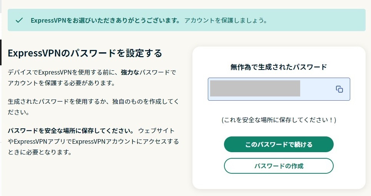Click the last line ときに必要となります

pyautogui.click(x=40, y=152)
